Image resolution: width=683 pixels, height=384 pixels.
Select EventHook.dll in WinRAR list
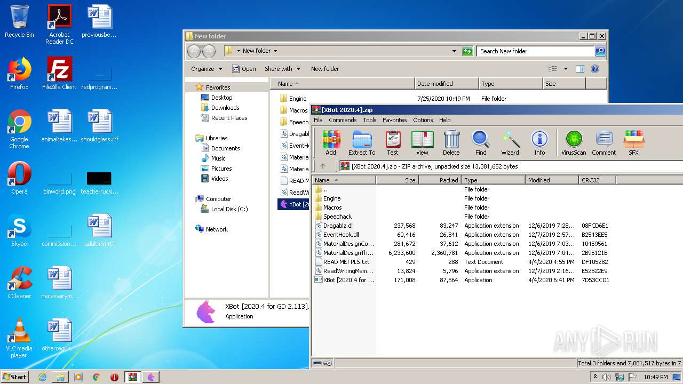point(341,235)
